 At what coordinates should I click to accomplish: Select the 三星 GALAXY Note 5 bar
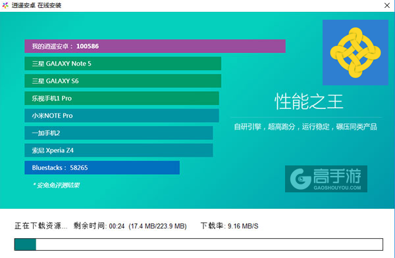click(122, 64)
